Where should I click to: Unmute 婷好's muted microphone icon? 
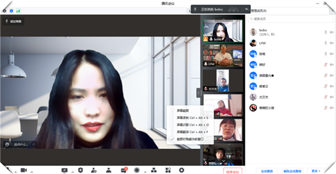(x=326, y=65)
